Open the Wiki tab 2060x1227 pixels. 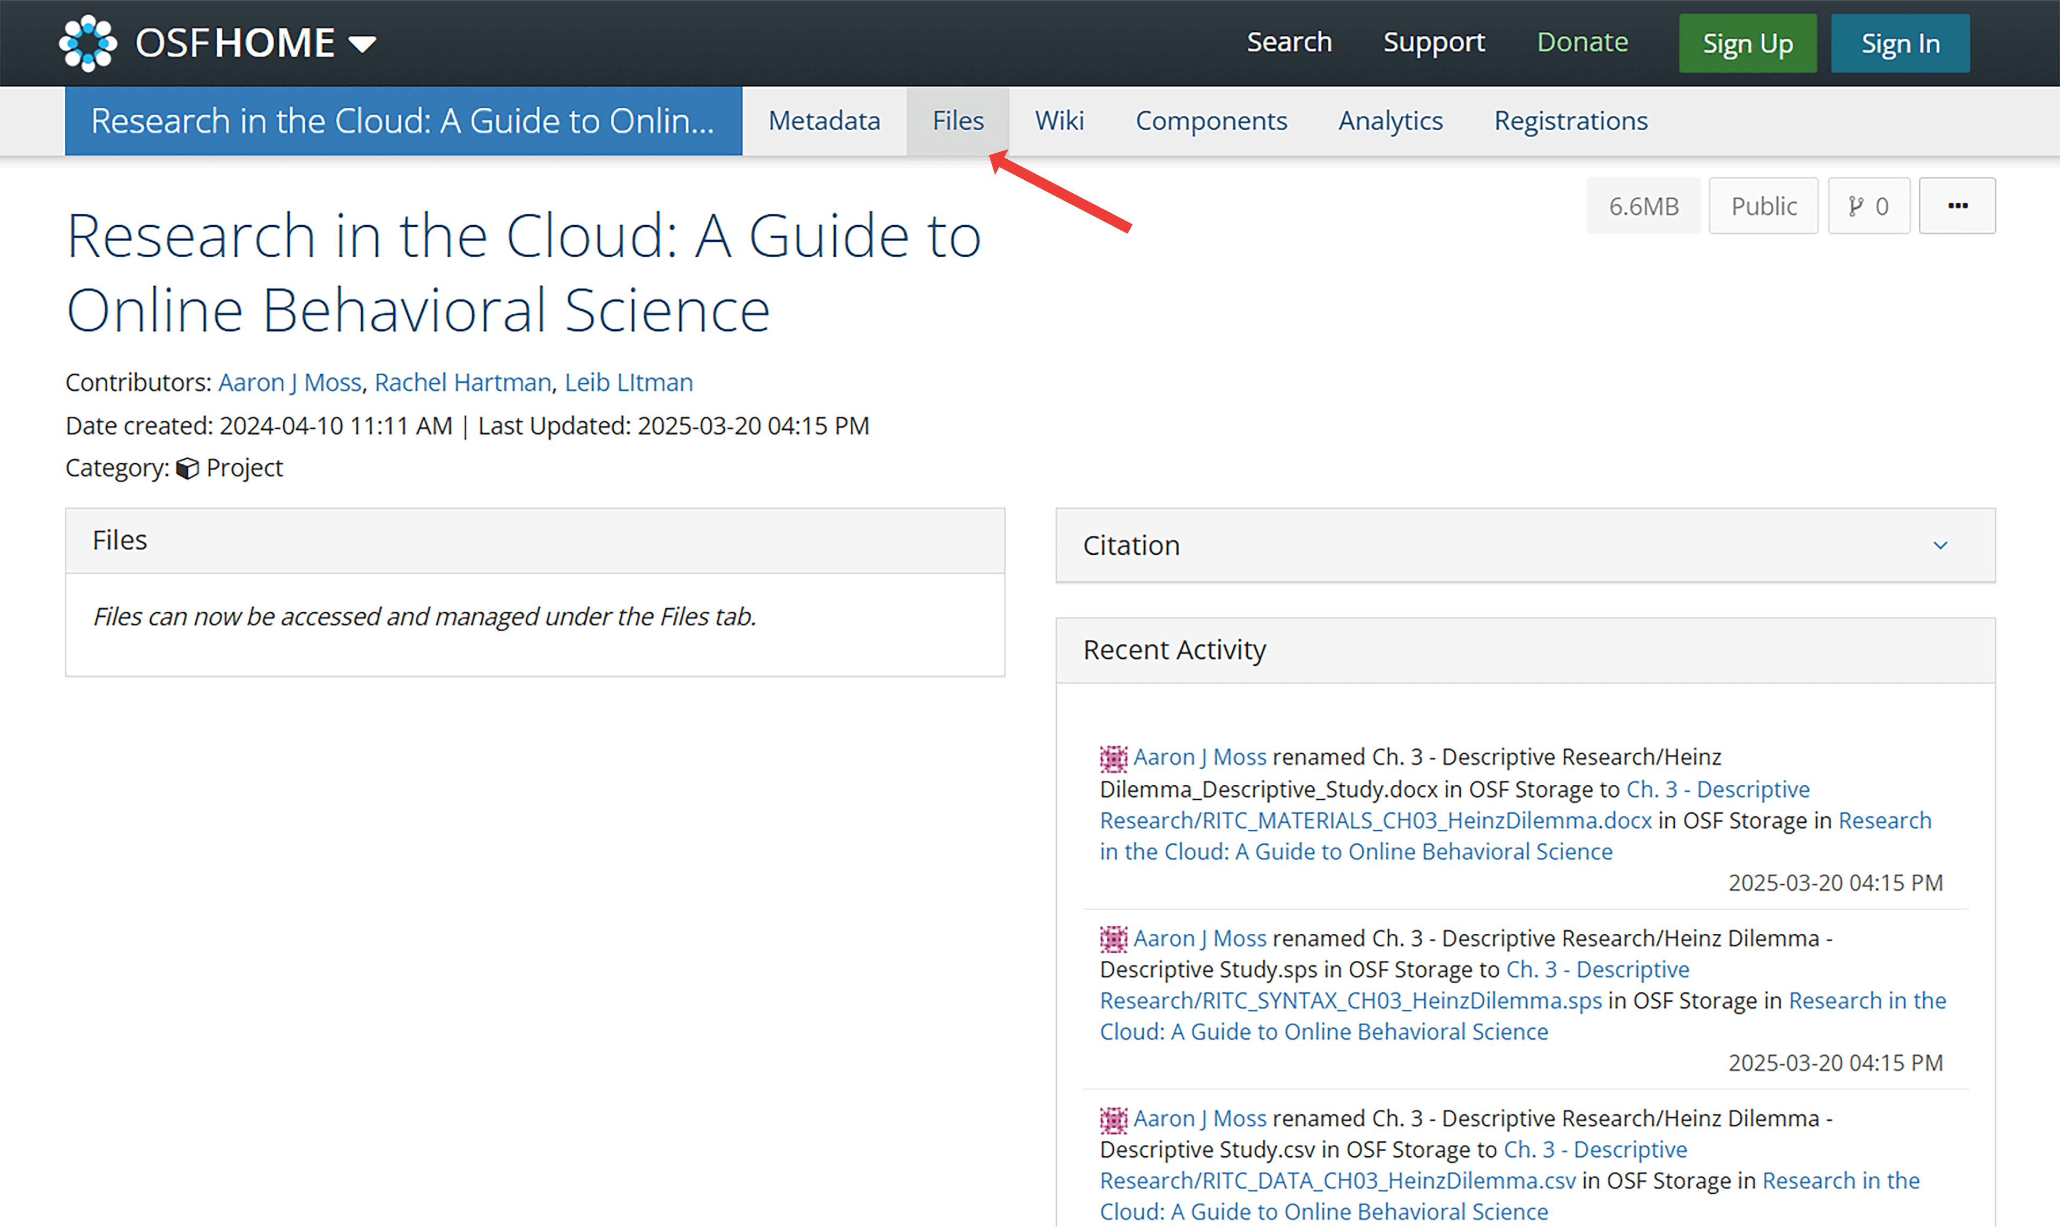1059,121
